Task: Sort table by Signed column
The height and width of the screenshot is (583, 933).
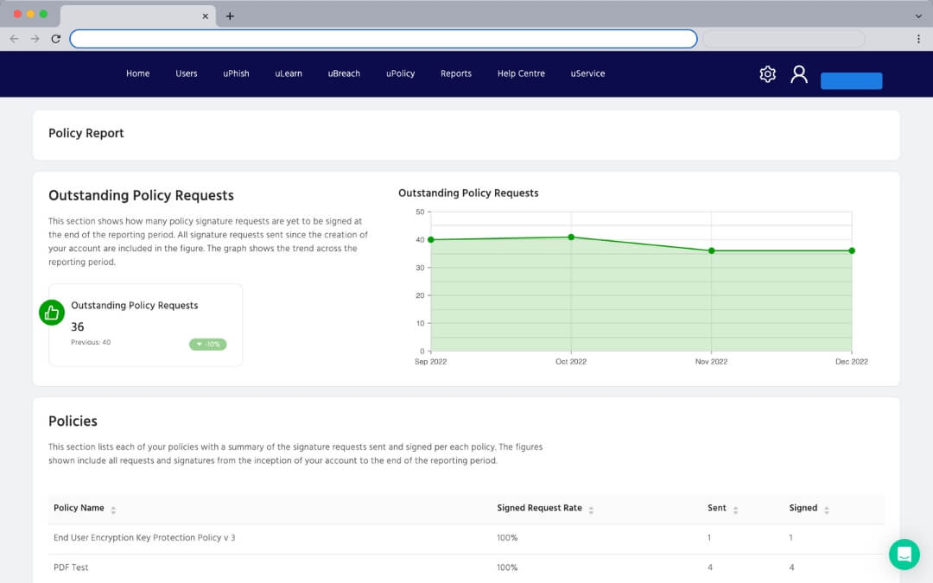Action: click(x=826, y=510)
